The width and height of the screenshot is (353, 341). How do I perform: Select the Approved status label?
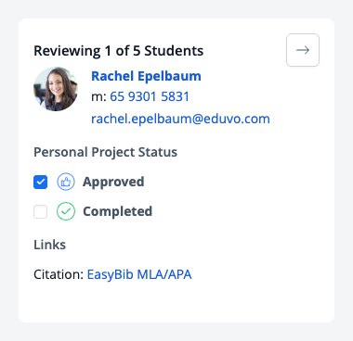pos(113,182)
